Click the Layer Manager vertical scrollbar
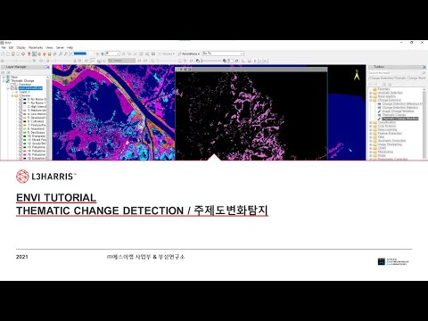 click(x=48, y=118)
